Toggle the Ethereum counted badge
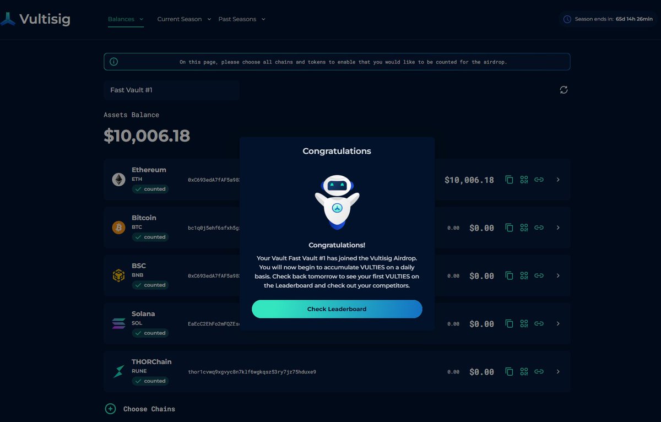The width and height of the screenshot is (661, 422). 150,189
